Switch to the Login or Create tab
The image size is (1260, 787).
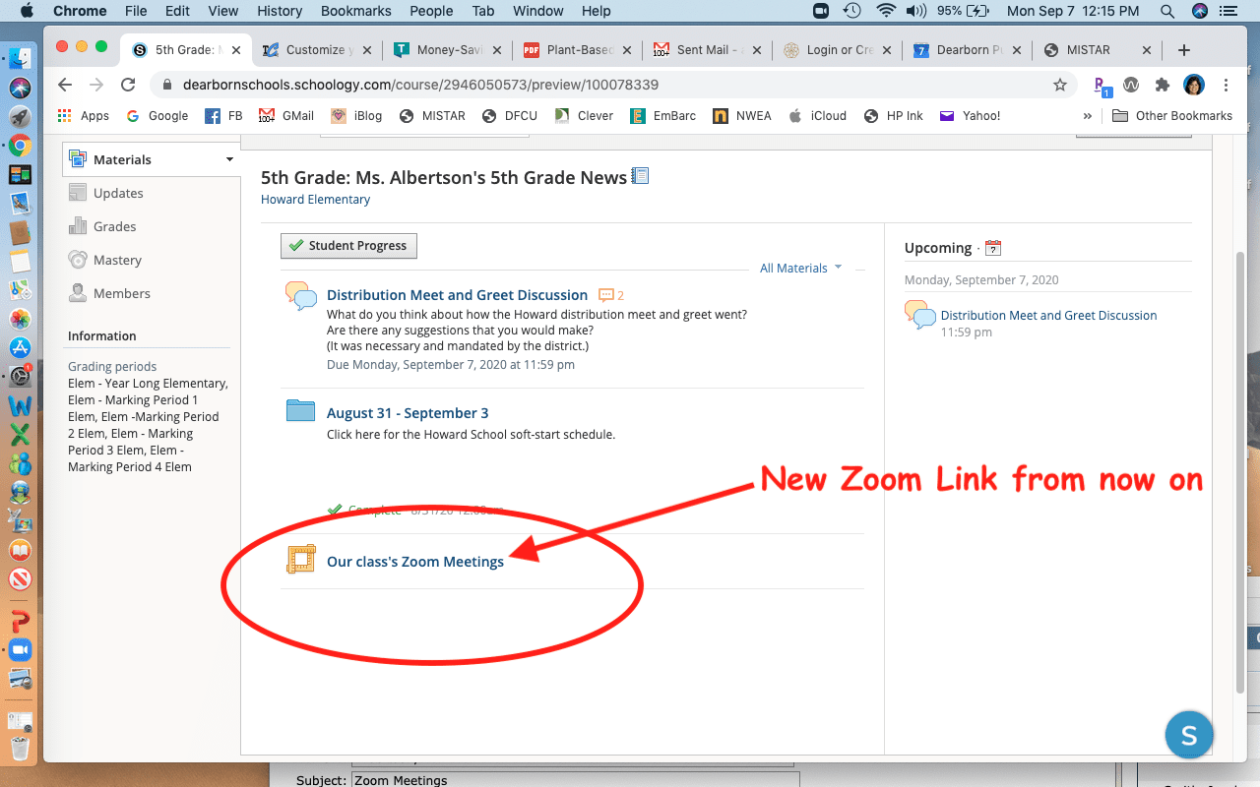pyautogui.click(x=836, y=50)
